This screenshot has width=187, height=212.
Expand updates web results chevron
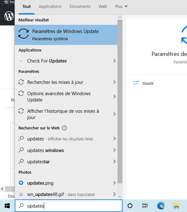[114, 139]
